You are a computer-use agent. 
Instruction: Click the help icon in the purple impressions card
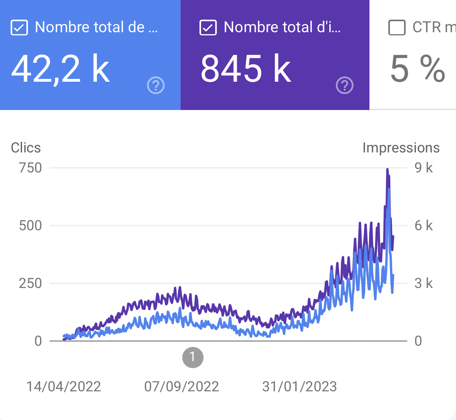(x=345, y=85)
